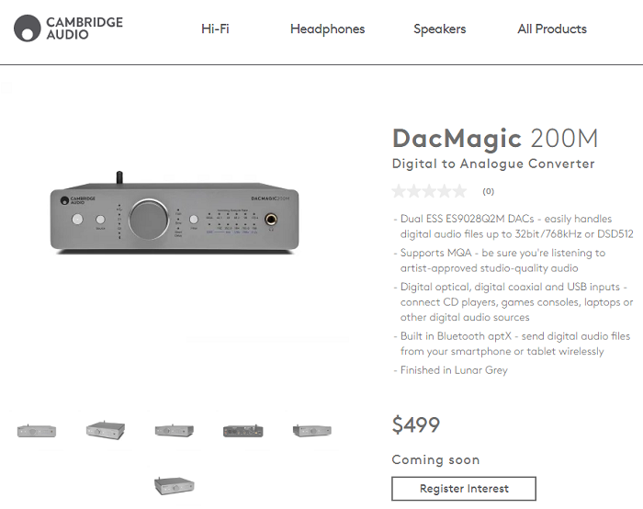The height and width of the screenshot is (509, 643).
Task: Click the DacMagic 200M product title
Action: click(495, 138)
